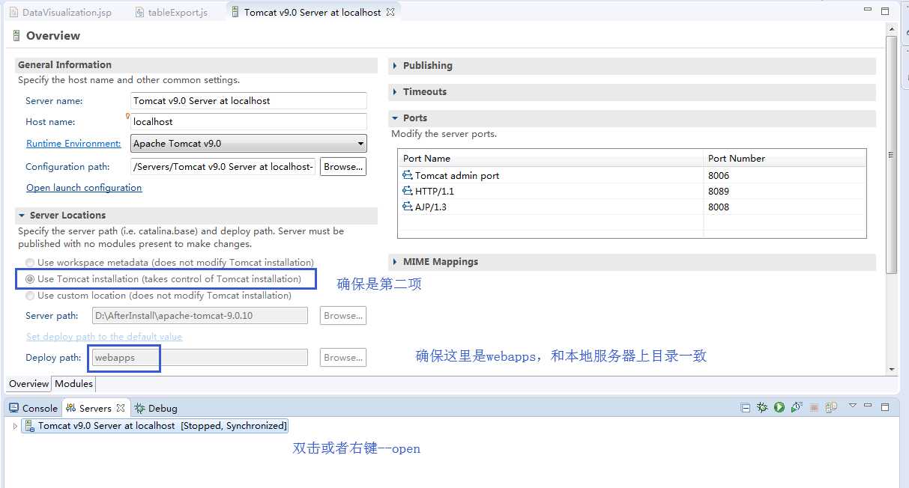The width and height of the screenshot is (909, 488).
Task: Close the Servers view tab
Action: pos(121,408)
